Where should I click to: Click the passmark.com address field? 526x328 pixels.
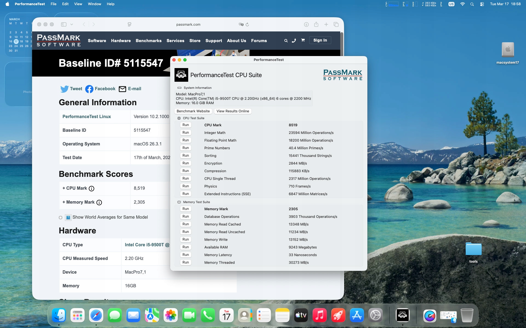click(188, 25)
